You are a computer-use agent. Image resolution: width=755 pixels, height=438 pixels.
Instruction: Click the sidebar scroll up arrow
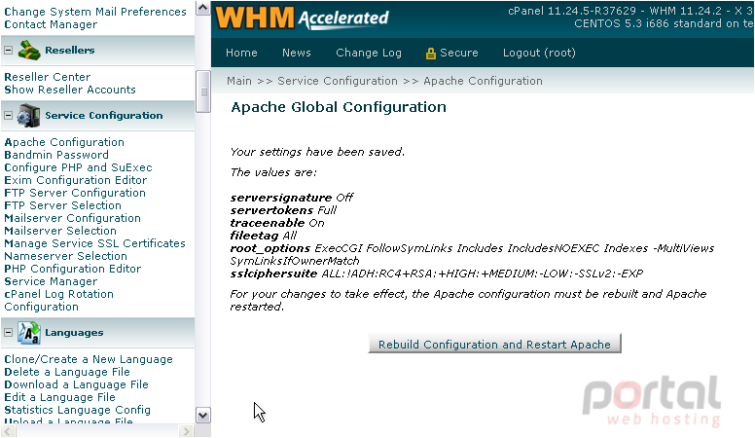pos(203,8)
